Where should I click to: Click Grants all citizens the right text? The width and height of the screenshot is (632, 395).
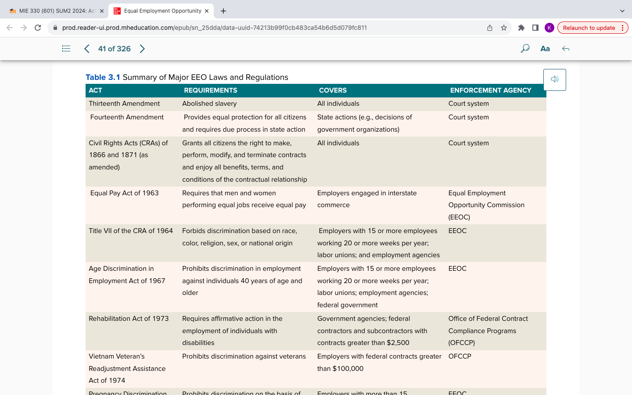point(244,161)
